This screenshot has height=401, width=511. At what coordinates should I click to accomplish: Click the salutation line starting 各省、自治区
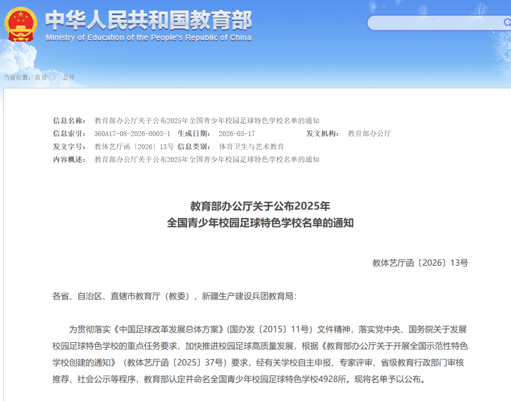175,296
